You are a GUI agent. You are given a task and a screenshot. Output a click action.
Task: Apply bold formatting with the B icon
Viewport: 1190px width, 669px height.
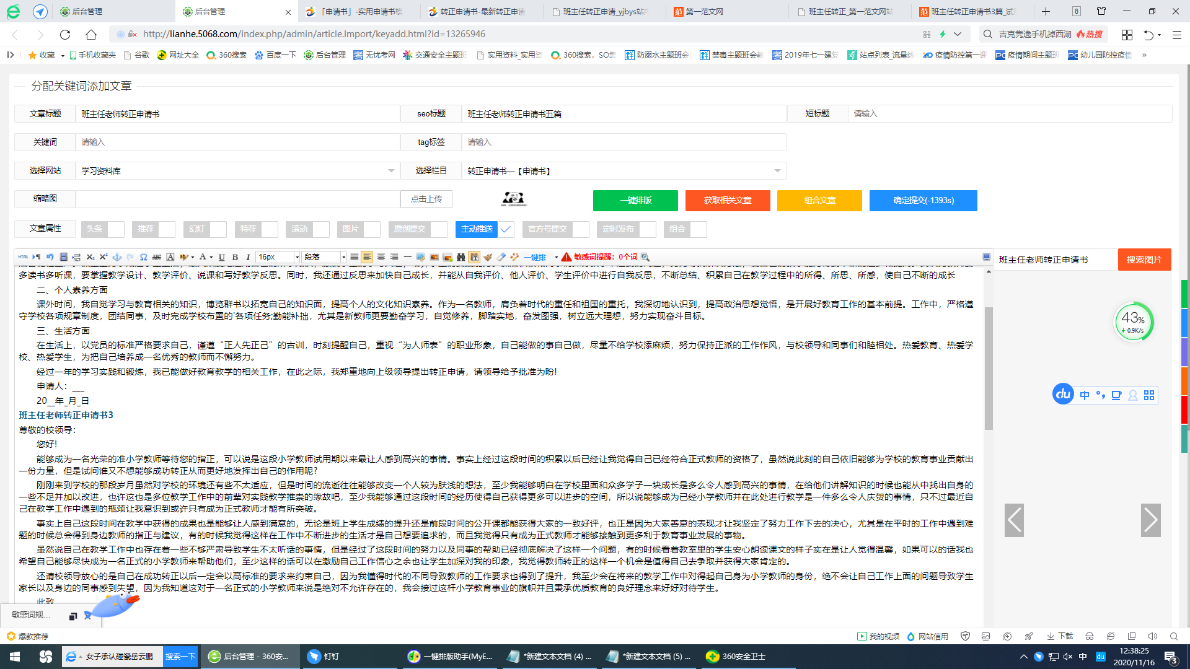click(x=235, y=256)
